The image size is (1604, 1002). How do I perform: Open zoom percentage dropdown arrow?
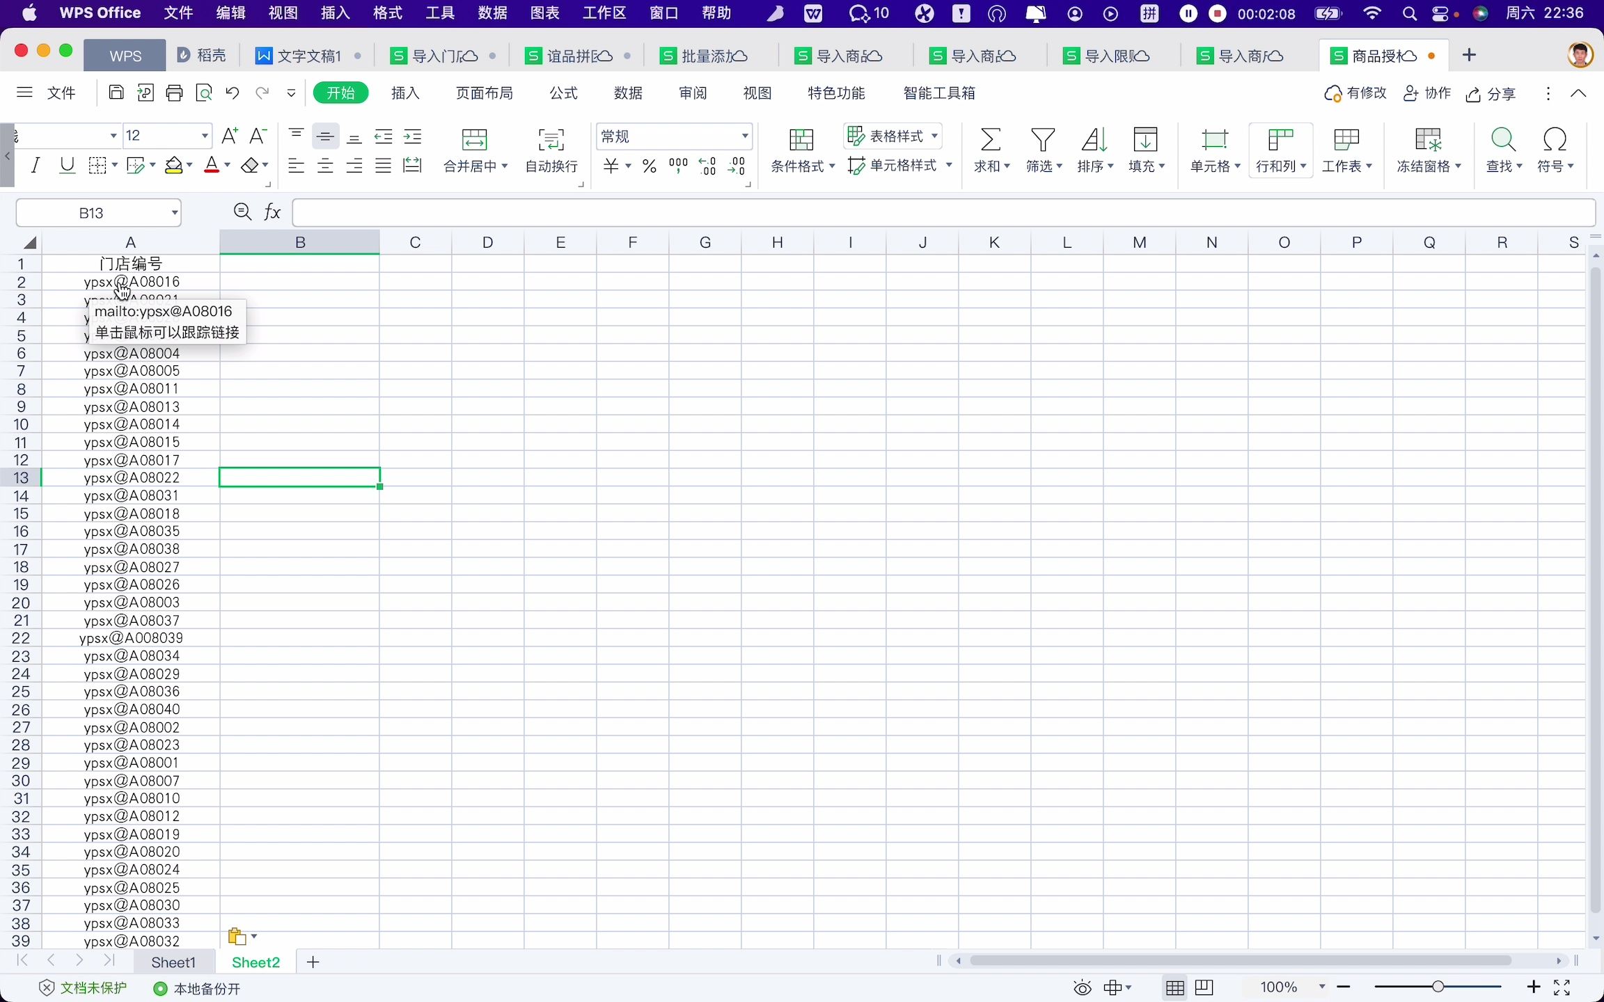(x=1321, y=987)
